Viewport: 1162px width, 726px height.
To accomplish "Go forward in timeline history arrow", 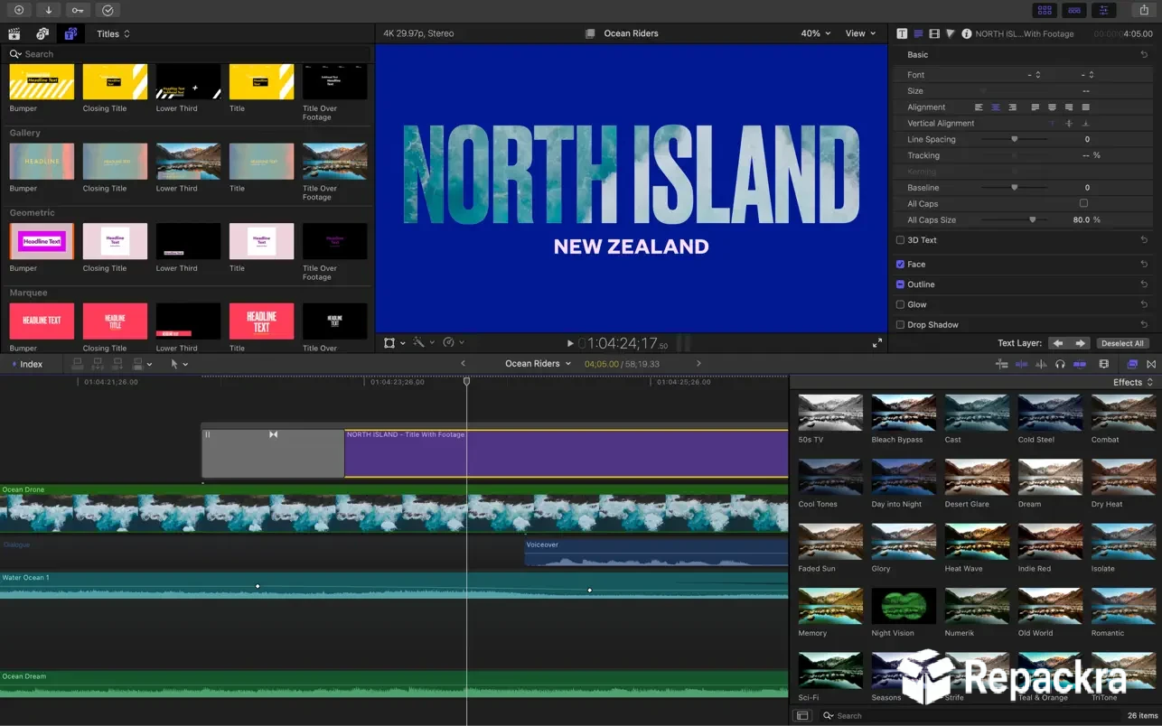I will 698,364.
